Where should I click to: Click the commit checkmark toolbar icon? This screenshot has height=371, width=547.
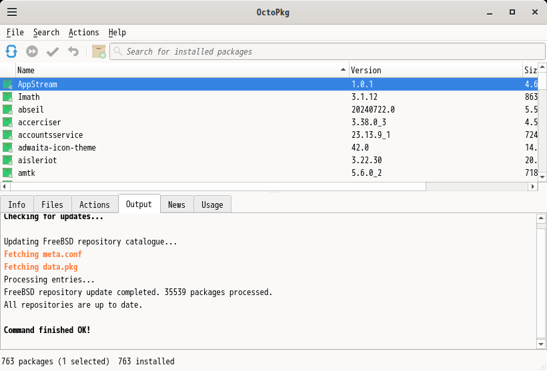coord(53,51)
